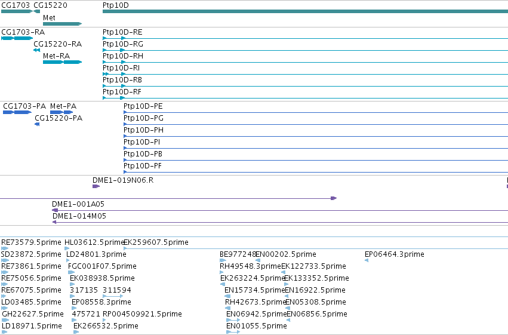Click the EK263224.5prime label

coord(252,278)
